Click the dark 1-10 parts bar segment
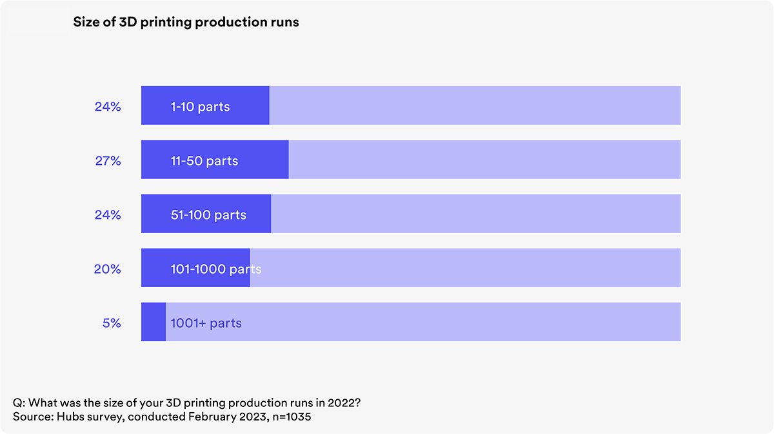The width and height of the screenshot is (774, 434). tap(205, 106)
